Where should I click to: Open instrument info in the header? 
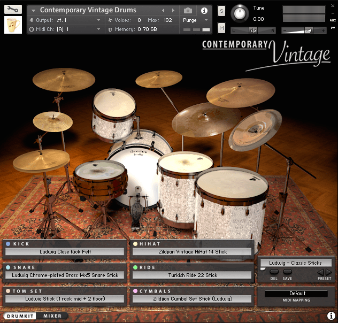[204, 11]
